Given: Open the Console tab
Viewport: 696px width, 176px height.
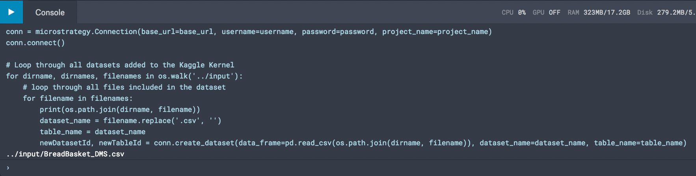Looking at the screenshot, I should click(50, 13).
